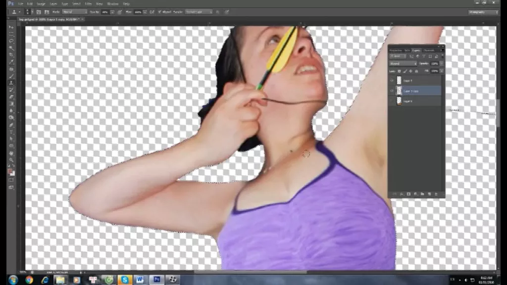This screenshot has height=285, width=507.
Task: Select the Zoom tool
Action: click(11, 160)
